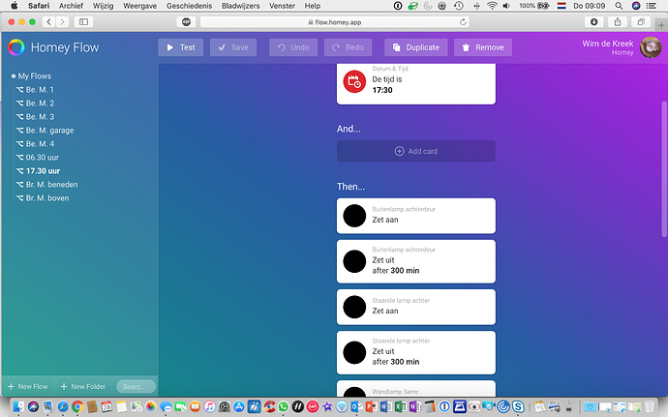Undo the last flow change
668x417 pixels.
293,47
